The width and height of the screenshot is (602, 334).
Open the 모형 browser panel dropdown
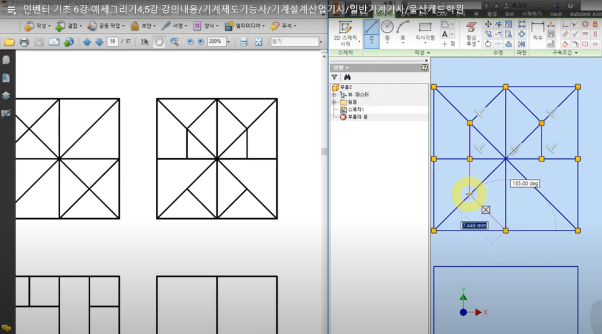point(341,67)
